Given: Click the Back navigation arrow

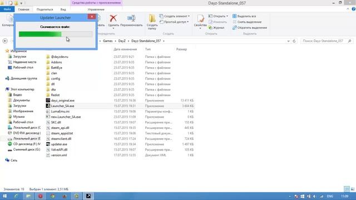Looking at the screenshot, I should click(x=5, y=41).
